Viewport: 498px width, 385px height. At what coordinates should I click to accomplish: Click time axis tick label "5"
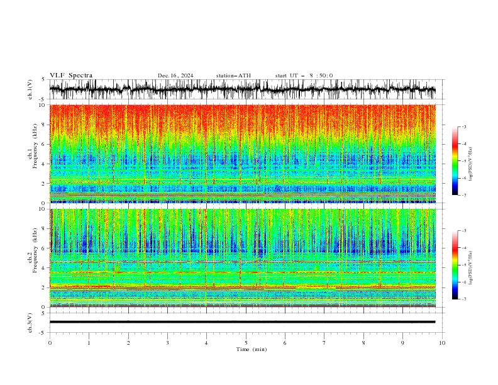click(x=246, y=343)
